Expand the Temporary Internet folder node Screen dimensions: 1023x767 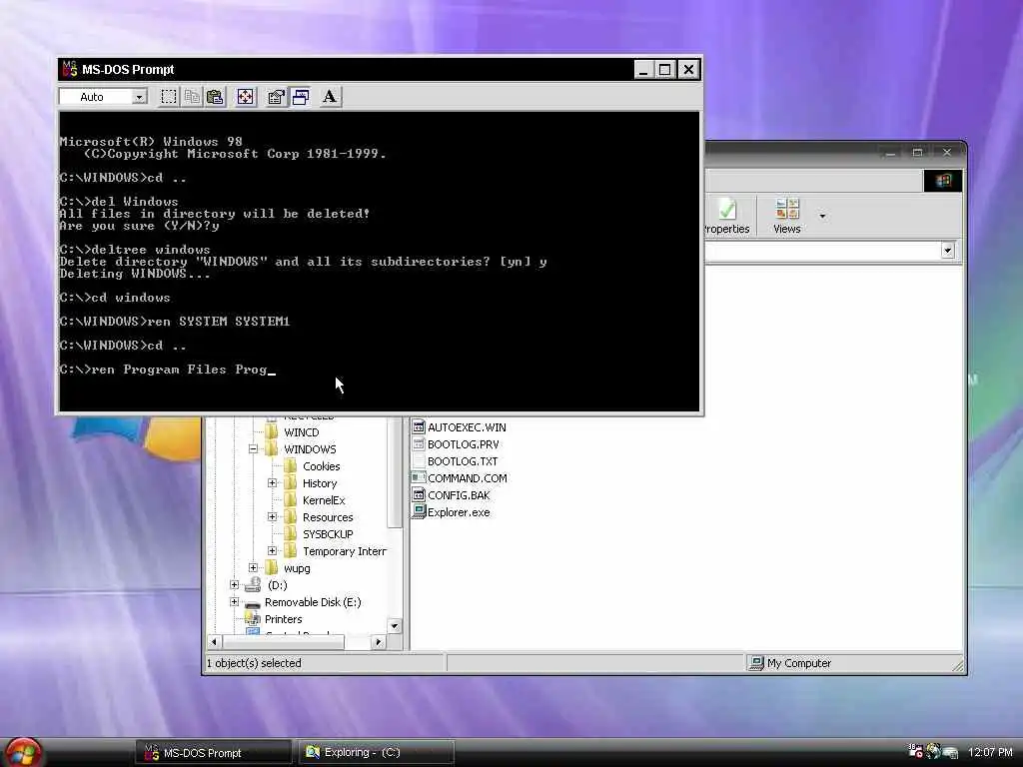click(x=272, y=550)
